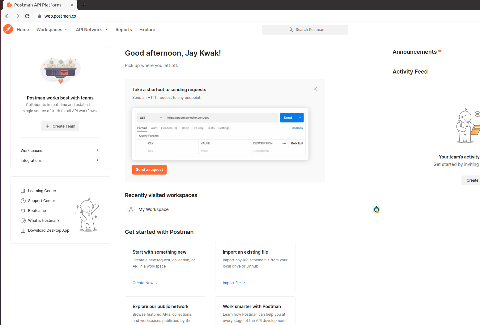This screenshot has width=480, height=325.
Task: Open My Workspace from recent workspaces
Action: click(154, 209)
